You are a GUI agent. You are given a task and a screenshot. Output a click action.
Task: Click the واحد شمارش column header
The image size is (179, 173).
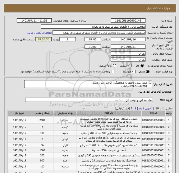click(x=65, y=113)
